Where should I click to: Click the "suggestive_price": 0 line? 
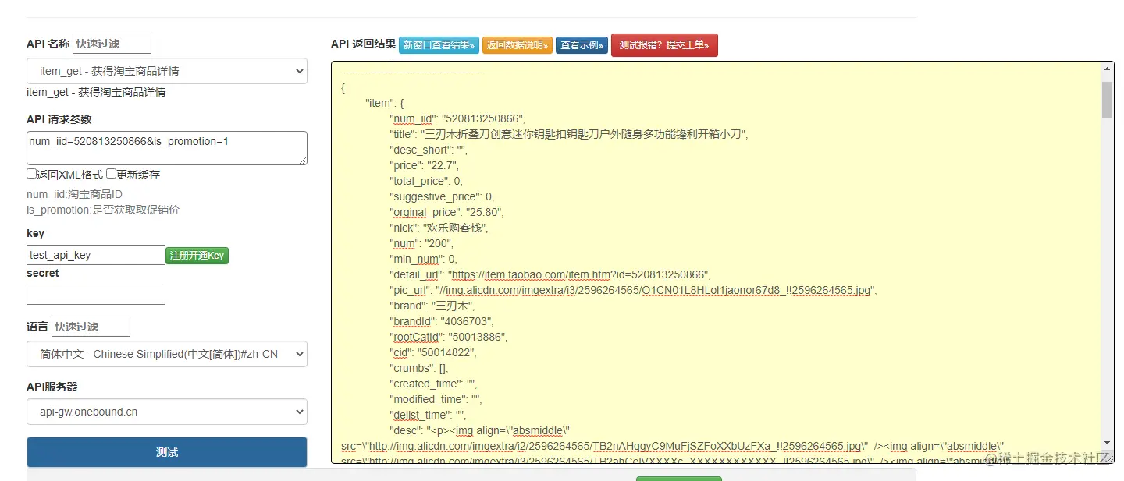(x=442, y=196)
